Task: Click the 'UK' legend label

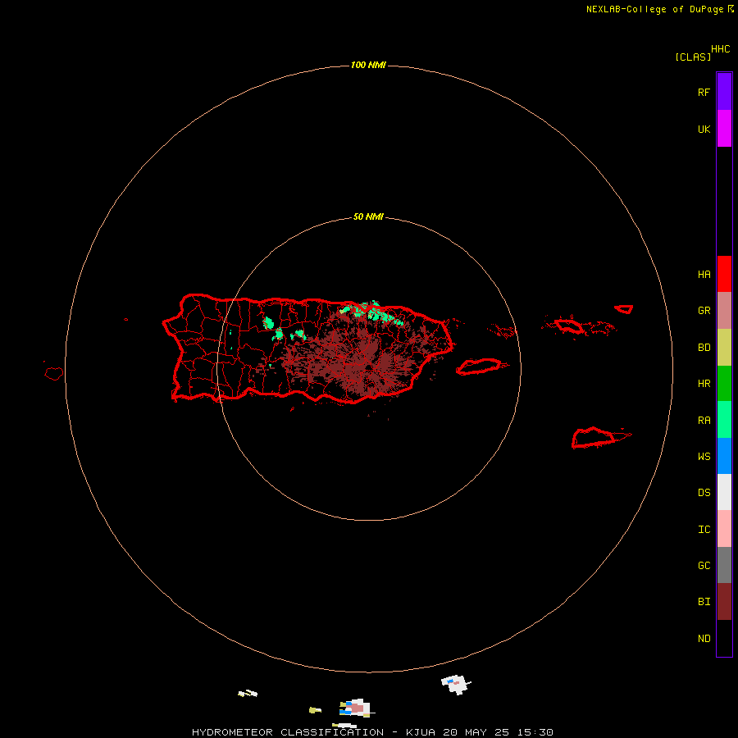Action: pyautogui.click(x=704, y=130)
